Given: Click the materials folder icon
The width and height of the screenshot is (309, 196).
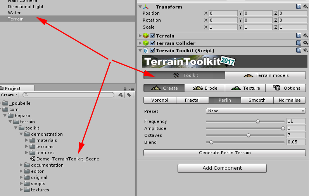Looking at the screenshot, I should click(32, 140).
